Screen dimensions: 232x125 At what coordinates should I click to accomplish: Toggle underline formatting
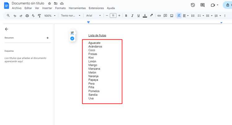tap(138, 16)
